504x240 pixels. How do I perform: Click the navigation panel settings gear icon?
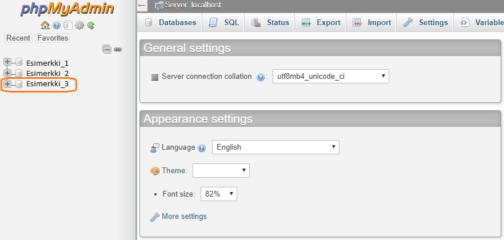point(79,25)
